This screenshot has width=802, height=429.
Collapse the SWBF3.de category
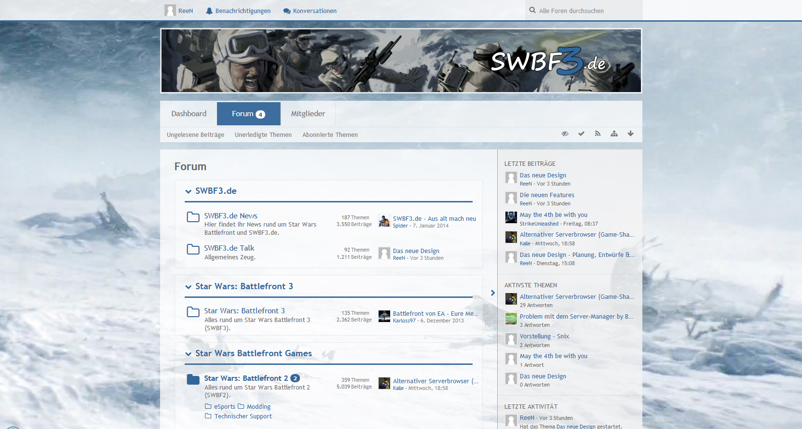189,191
